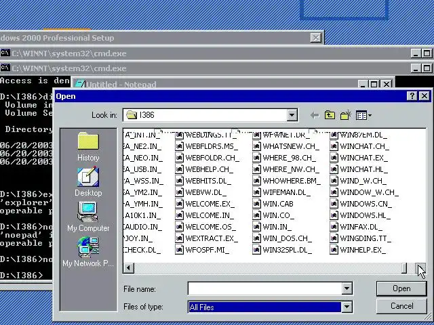
Task: Click the right arrow of the horizontal scrollbar
Action: click(420, 268)
